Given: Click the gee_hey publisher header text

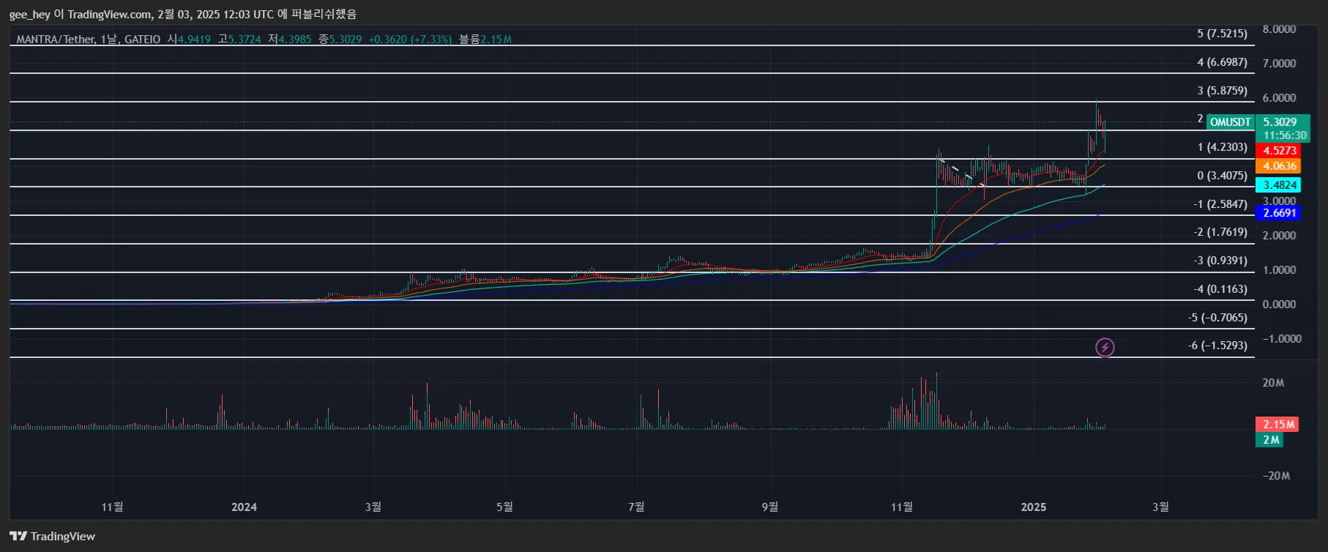Looking at the screenshot, I should click(29, 15).
